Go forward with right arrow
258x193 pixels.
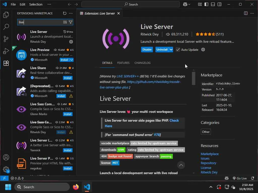[x=76, y=5]
